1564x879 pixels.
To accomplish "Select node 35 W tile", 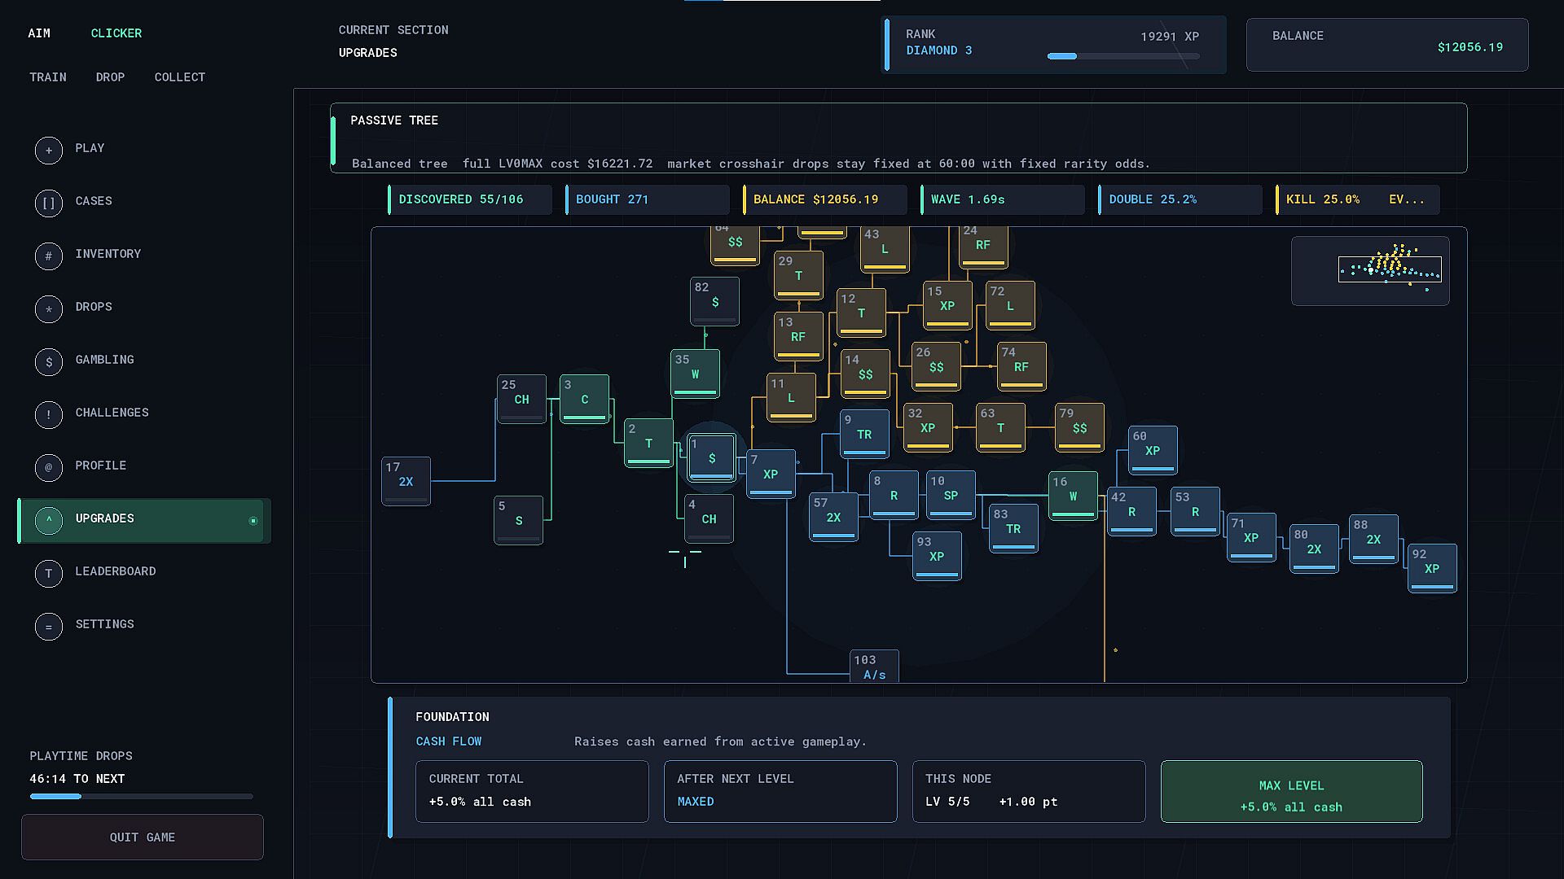I will [695, 374].
